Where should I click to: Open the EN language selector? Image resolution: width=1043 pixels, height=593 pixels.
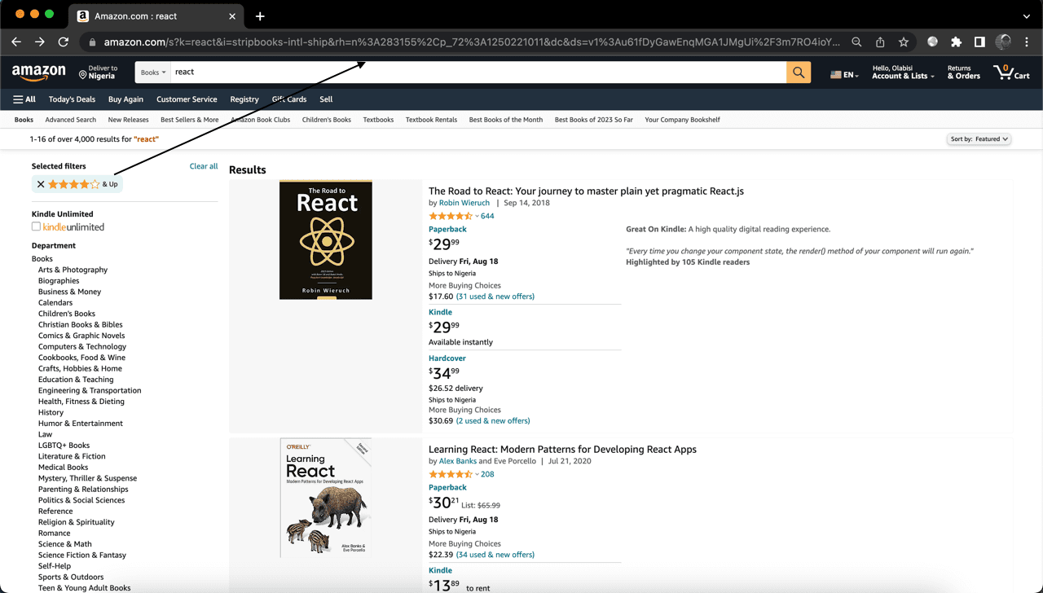[844, 75]
